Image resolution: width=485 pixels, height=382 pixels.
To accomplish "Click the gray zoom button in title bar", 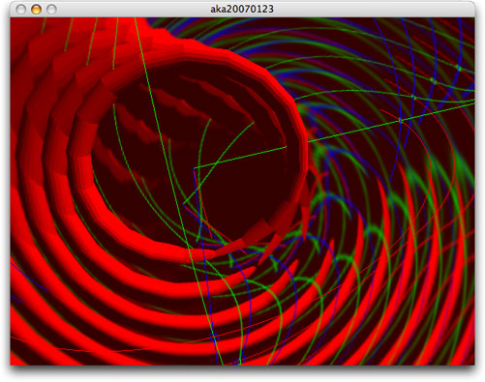I will (51, 10).
